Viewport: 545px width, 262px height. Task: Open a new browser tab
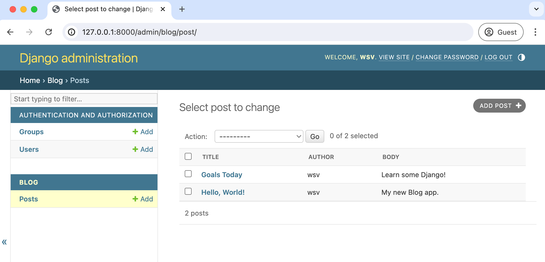pos(182,9)
